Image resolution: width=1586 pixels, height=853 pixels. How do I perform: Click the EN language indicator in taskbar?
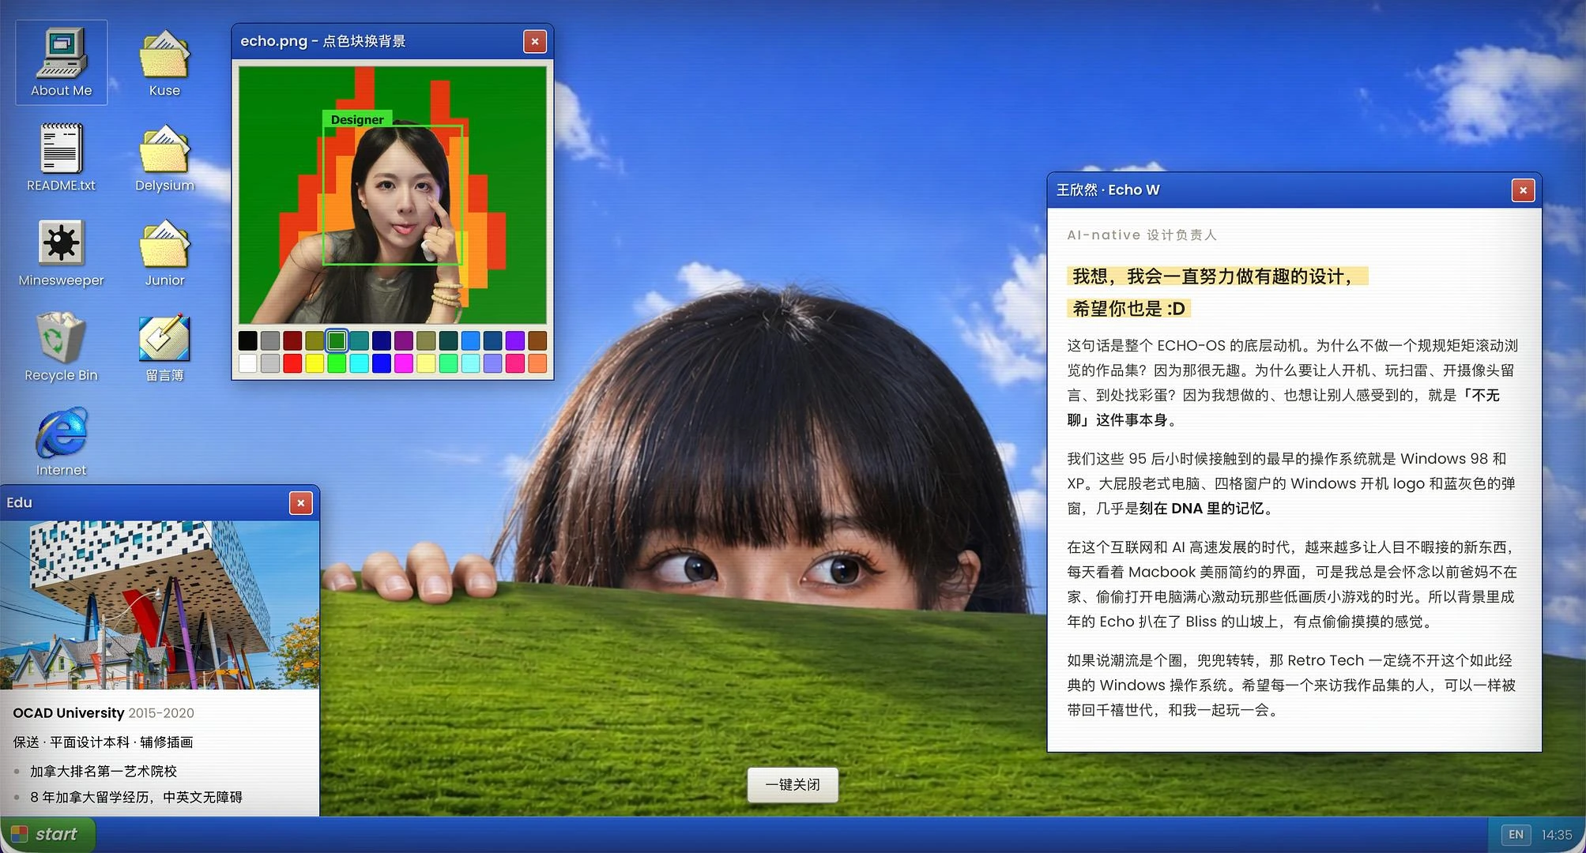(1516, 835)
